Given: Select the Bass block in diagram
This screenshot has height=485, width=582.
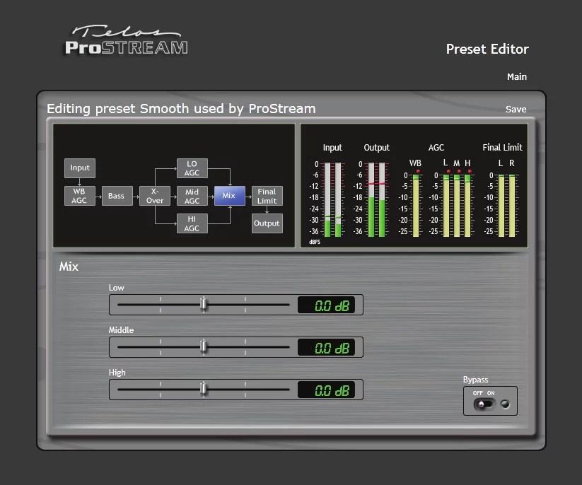Looking at the screenshot, I should (x=117, y=196).
